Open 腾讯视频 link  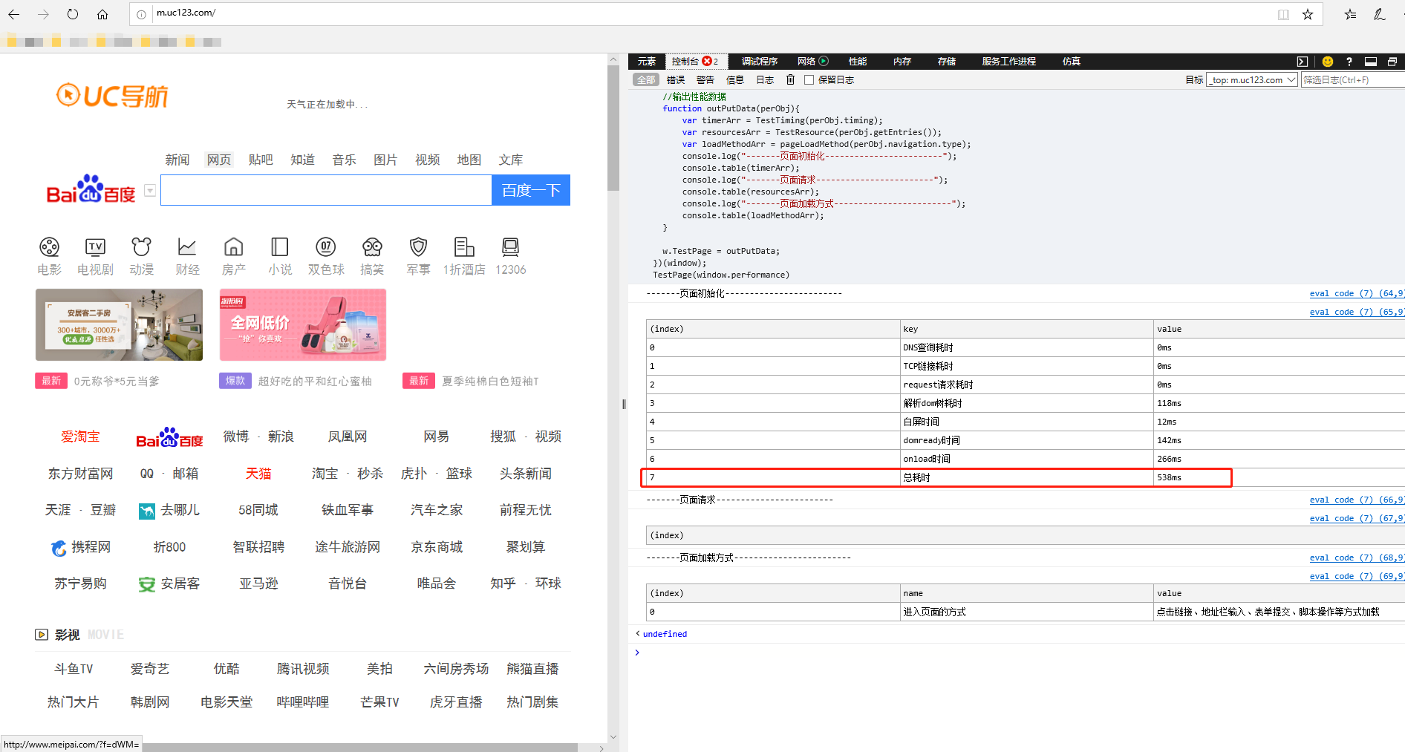[303, 669]
